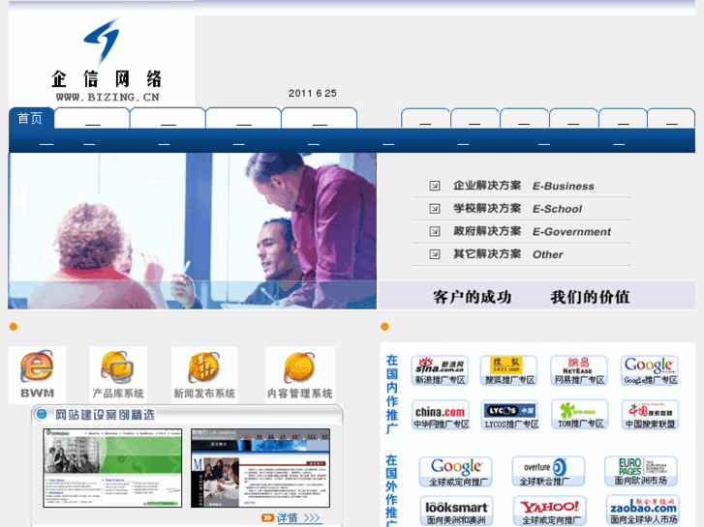Click the Google 全球域定向推广 badge
Screen dimensions: 704x527
tap(455, 472)
